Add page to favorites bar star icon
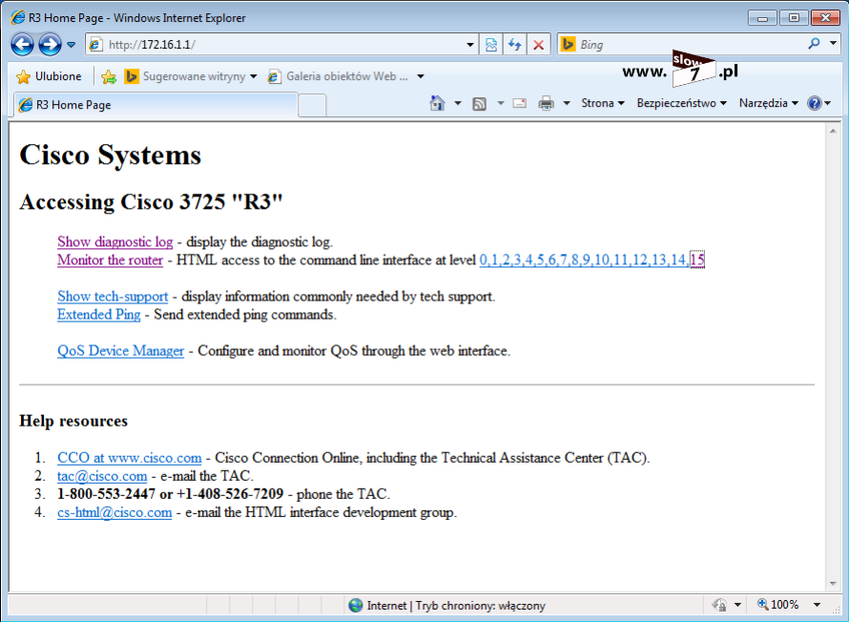The height and width of the screenshot is (622, 849). (x=109, y=77)
